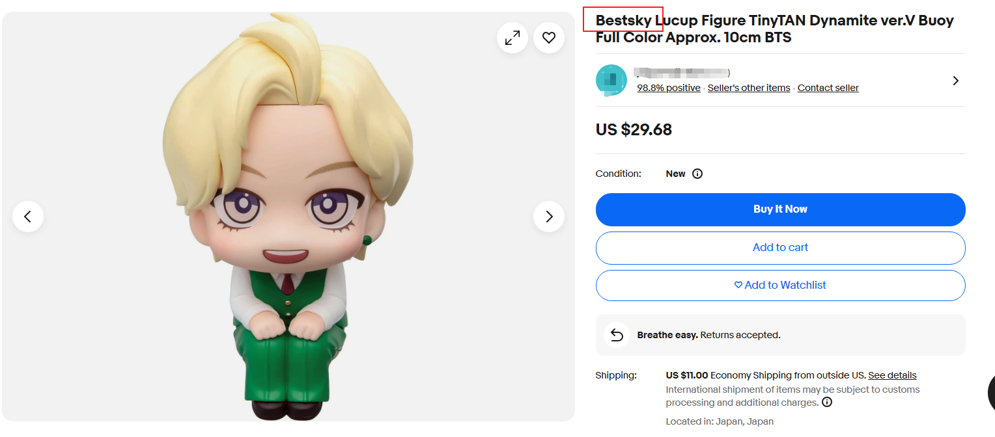Expand seller details with the right chevron
The width and height of the screenshot is (995, 437).
tap(955, 81)
